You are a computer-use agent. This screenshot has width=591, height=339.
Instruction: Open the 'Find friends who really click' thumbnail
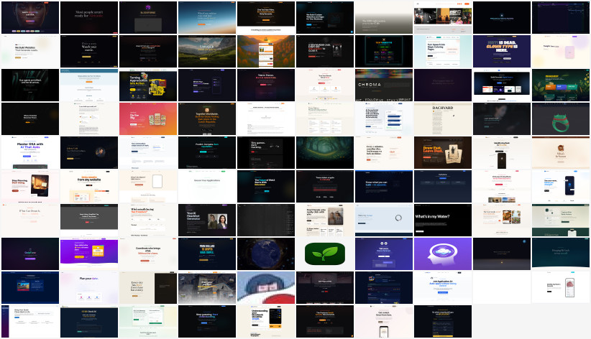click(x=325, y=220)
